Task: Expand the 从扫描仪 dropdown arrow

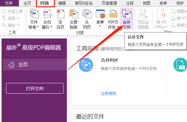Action: [x=51, y=27]
